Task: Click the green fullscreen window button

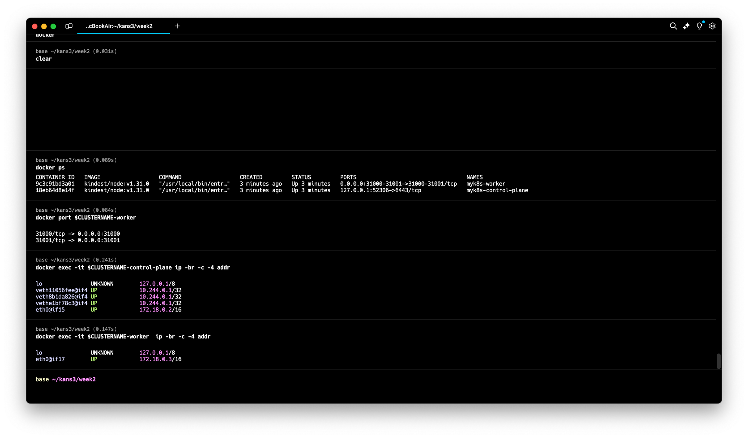Action: point(53,27)
